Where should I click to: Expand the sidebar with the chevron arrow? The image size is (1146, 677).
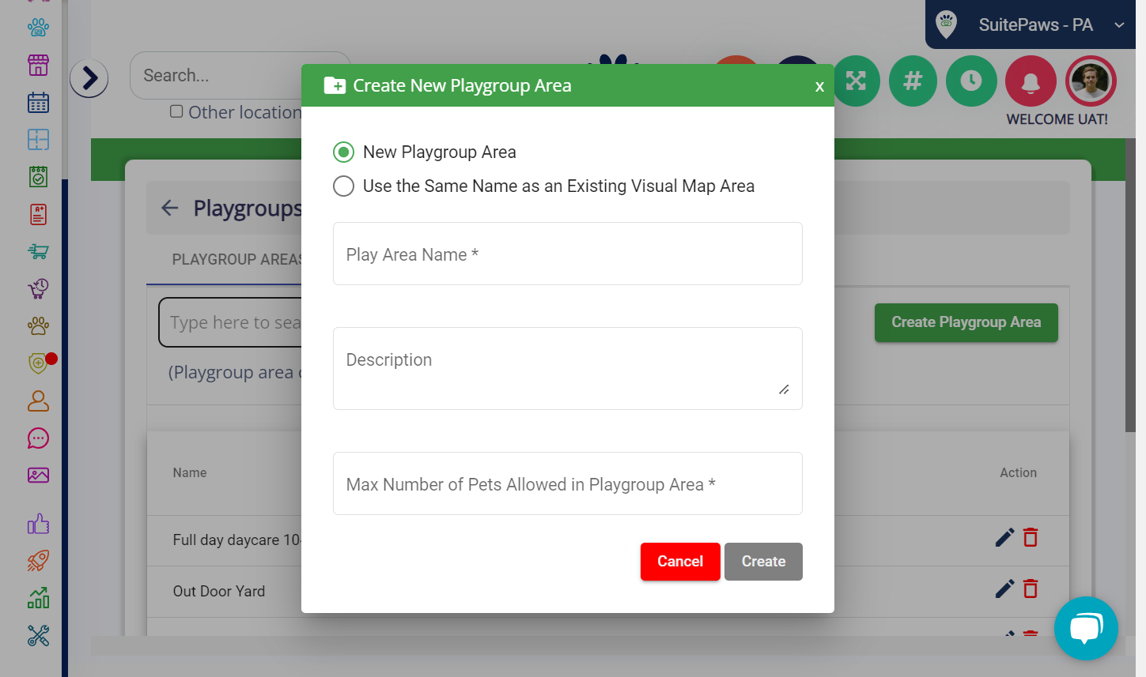coord(89,78)
